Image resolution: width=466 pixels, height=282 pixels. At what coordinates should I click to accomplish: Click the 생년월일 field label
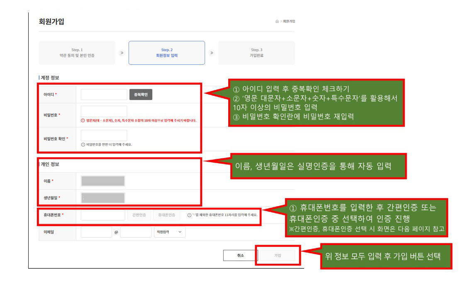(x=50, y=198)
